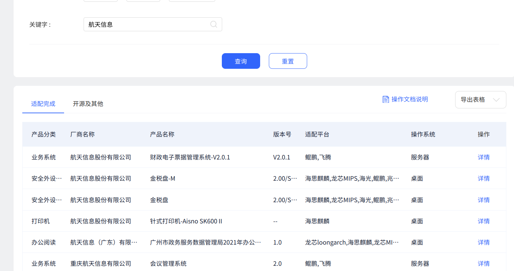Open 详情 for the 金税盘-M product
This screenshot has height=271, width=514.
[x=484, y=178]
